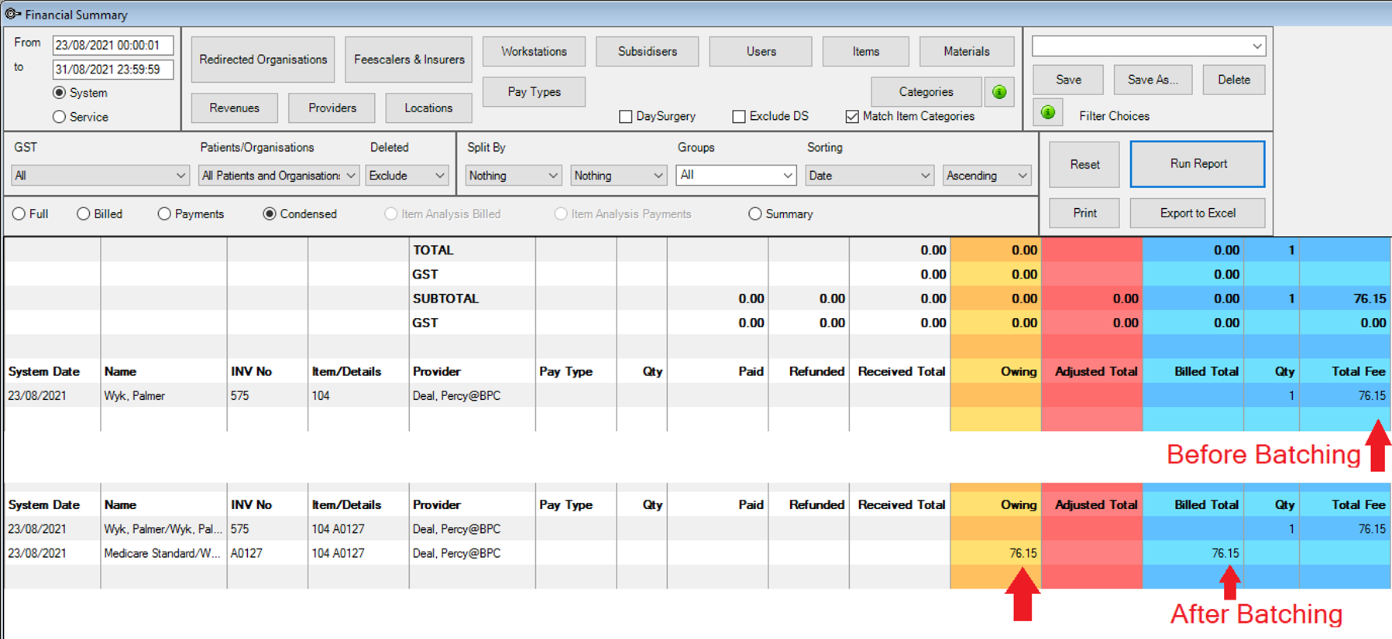Image resolution: width=1392 pixels, height=639 pixels.
Task: Choose the Billed report view option
Action: pyautogui.click(x=83, y=214)
